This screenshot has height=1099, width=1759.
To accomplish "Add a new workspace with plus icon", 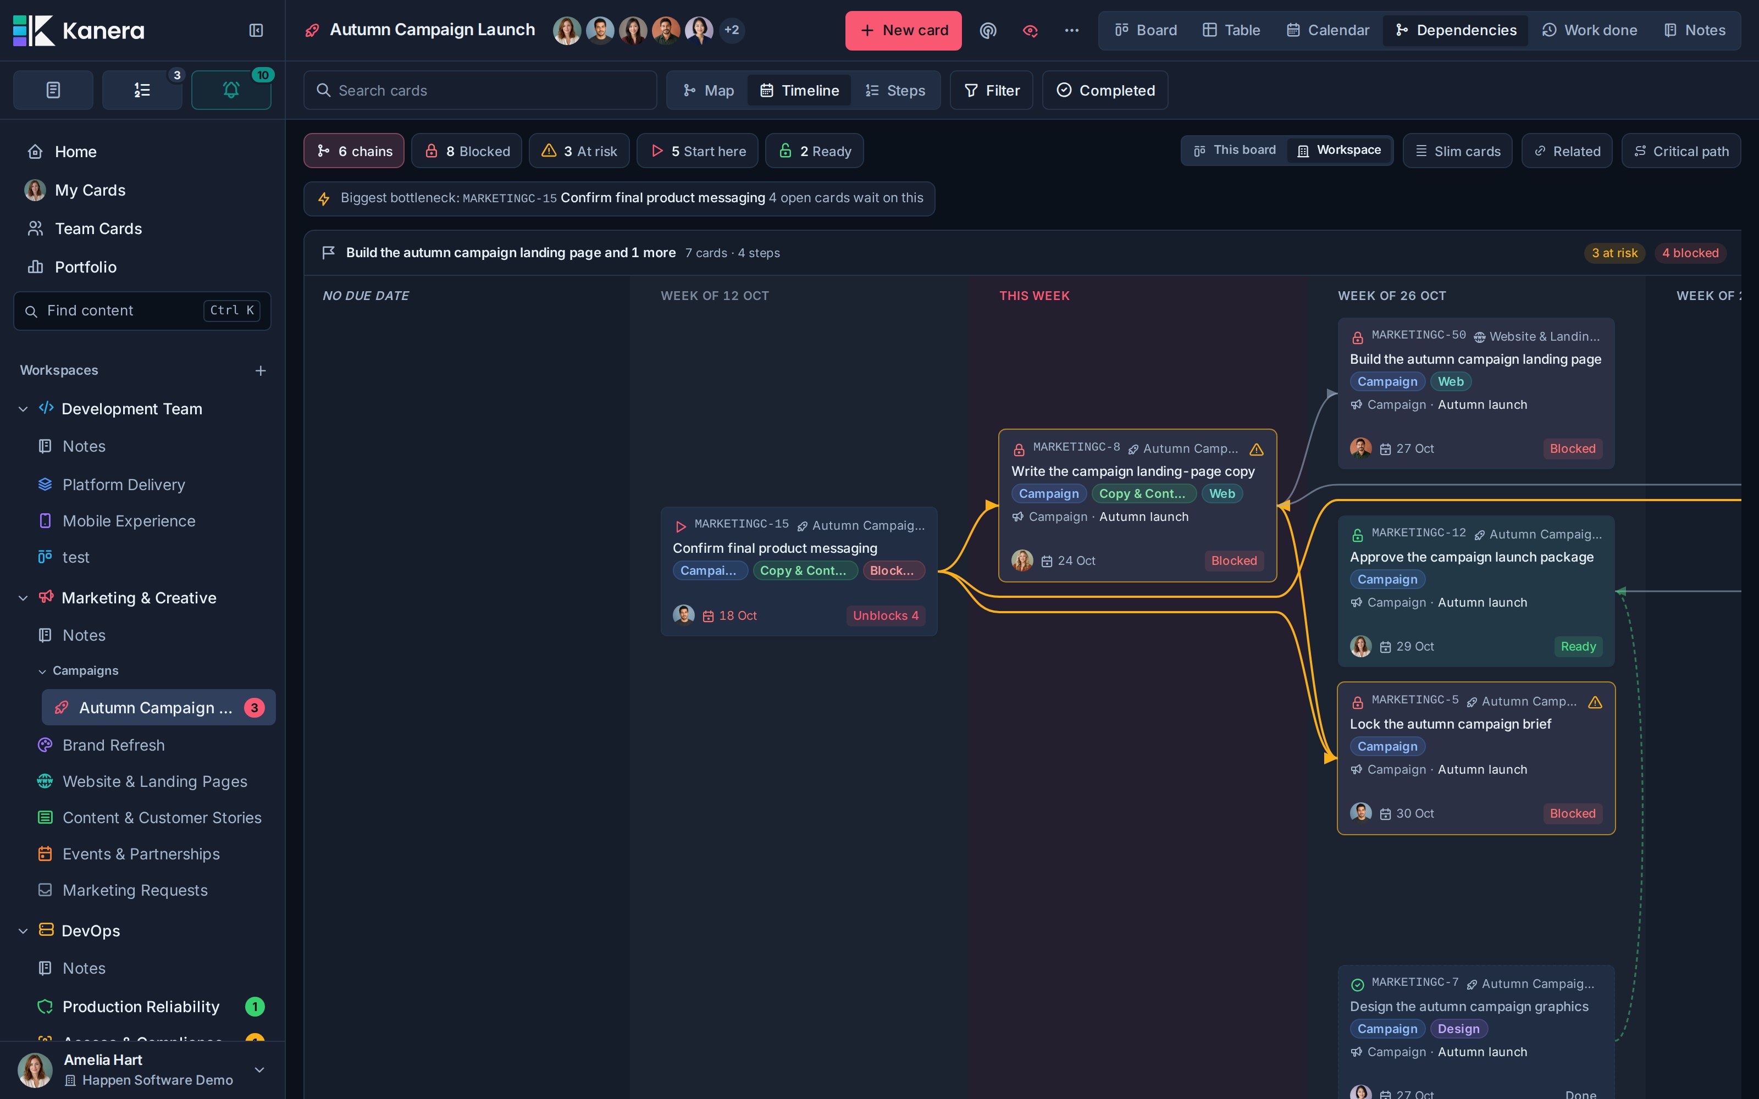I will click(x=260, y=371).
